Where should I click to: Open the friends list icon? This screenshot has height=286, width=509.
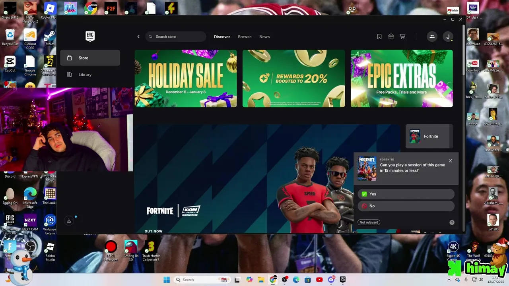[x=432, y=37]
